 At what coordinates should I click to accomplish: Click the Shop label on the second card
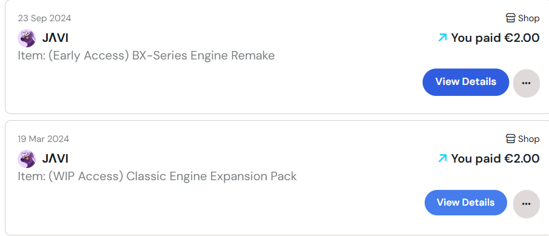(529, 139)
